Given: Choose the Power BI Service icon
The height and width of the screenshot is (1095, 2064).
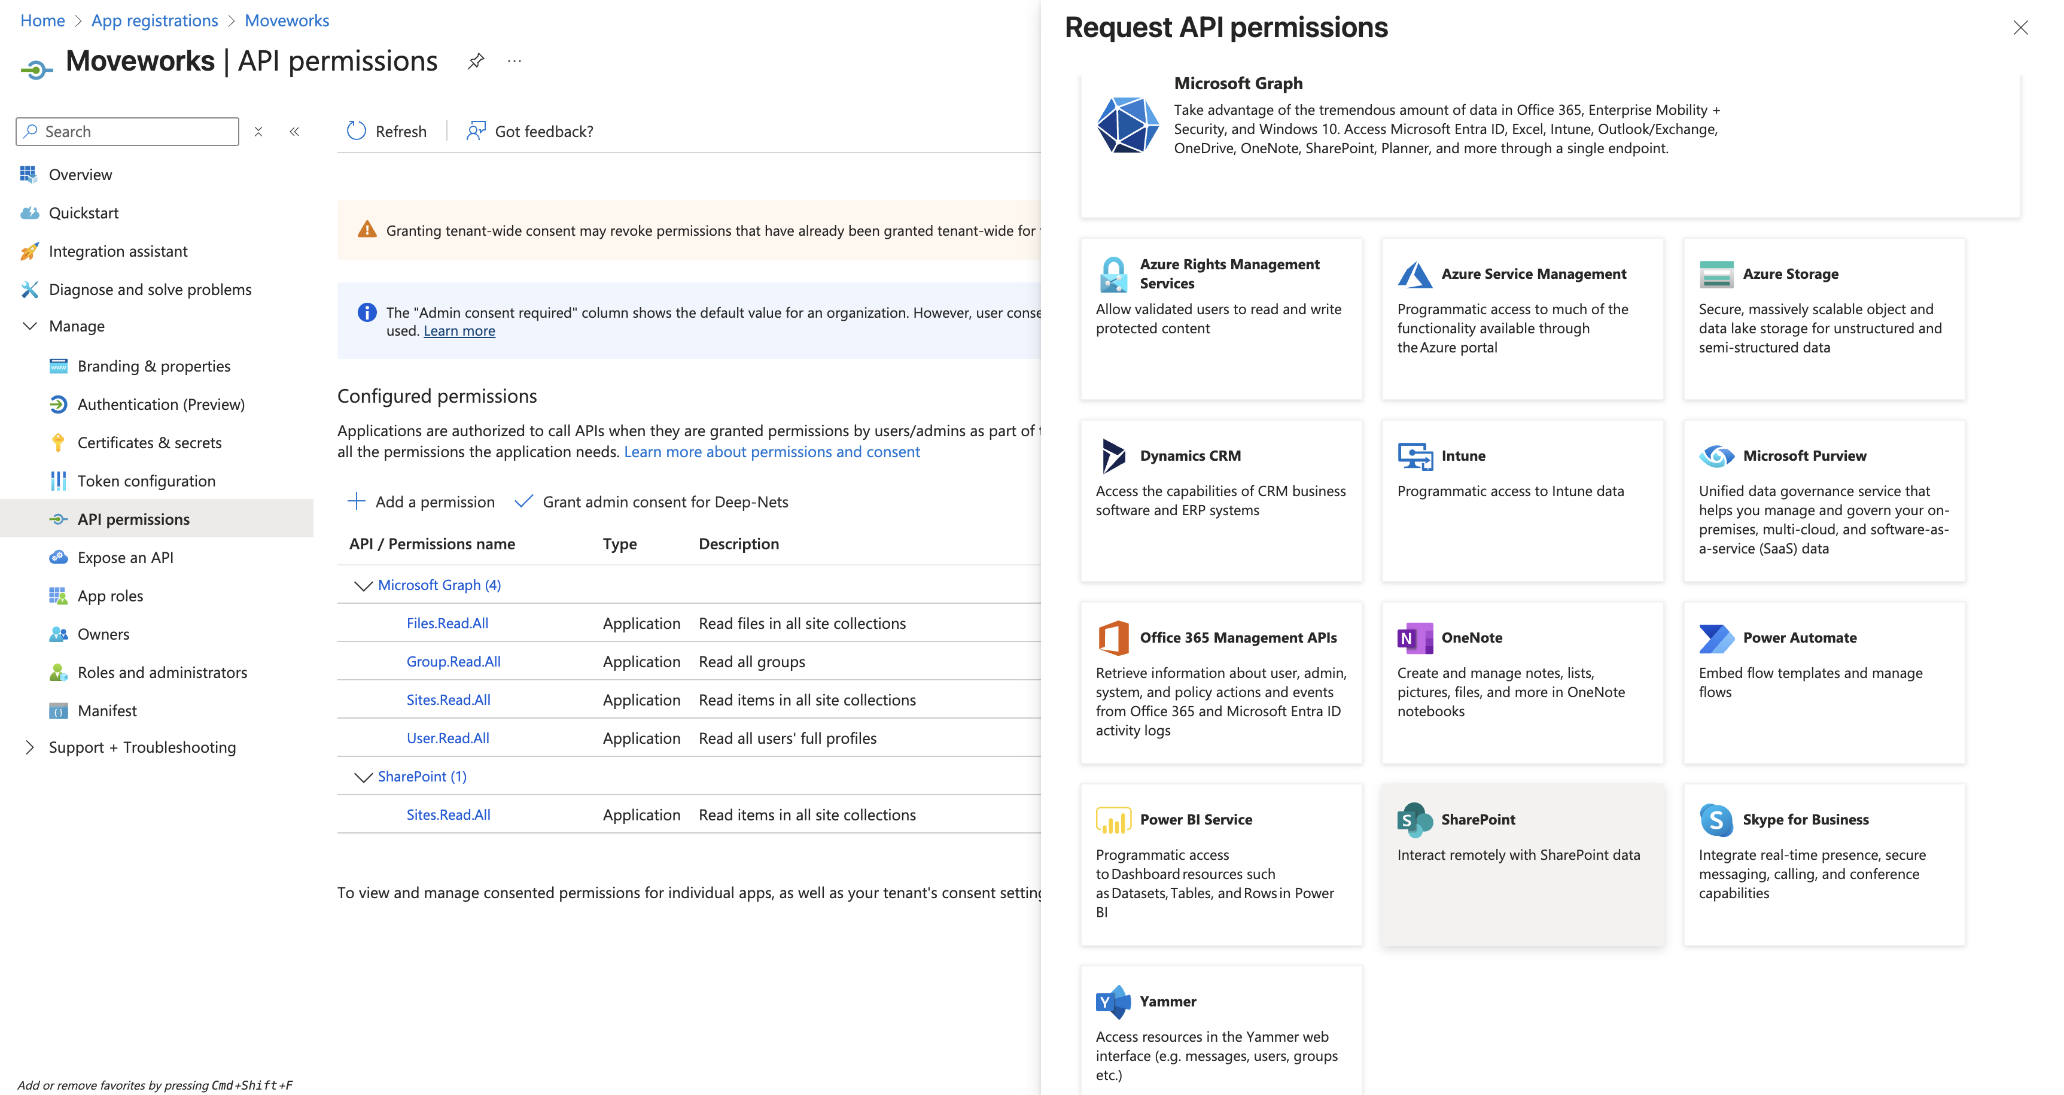Looking at the screenshot, I should pos(1113,819).
